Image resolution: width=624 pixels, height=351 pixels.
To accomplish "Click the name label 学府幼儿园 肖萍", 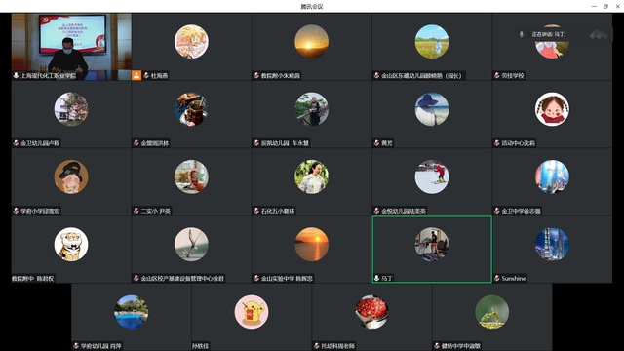I will (101, 346).
